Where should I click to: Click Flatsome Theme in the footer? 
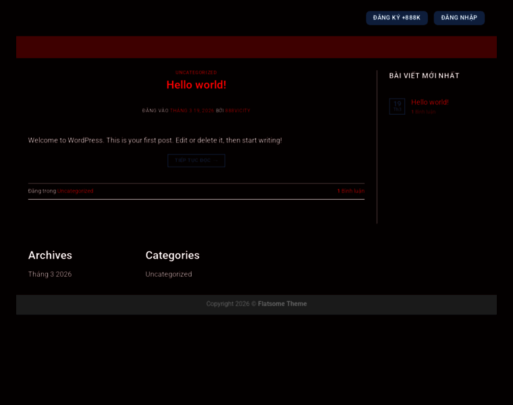pos(282,304)
